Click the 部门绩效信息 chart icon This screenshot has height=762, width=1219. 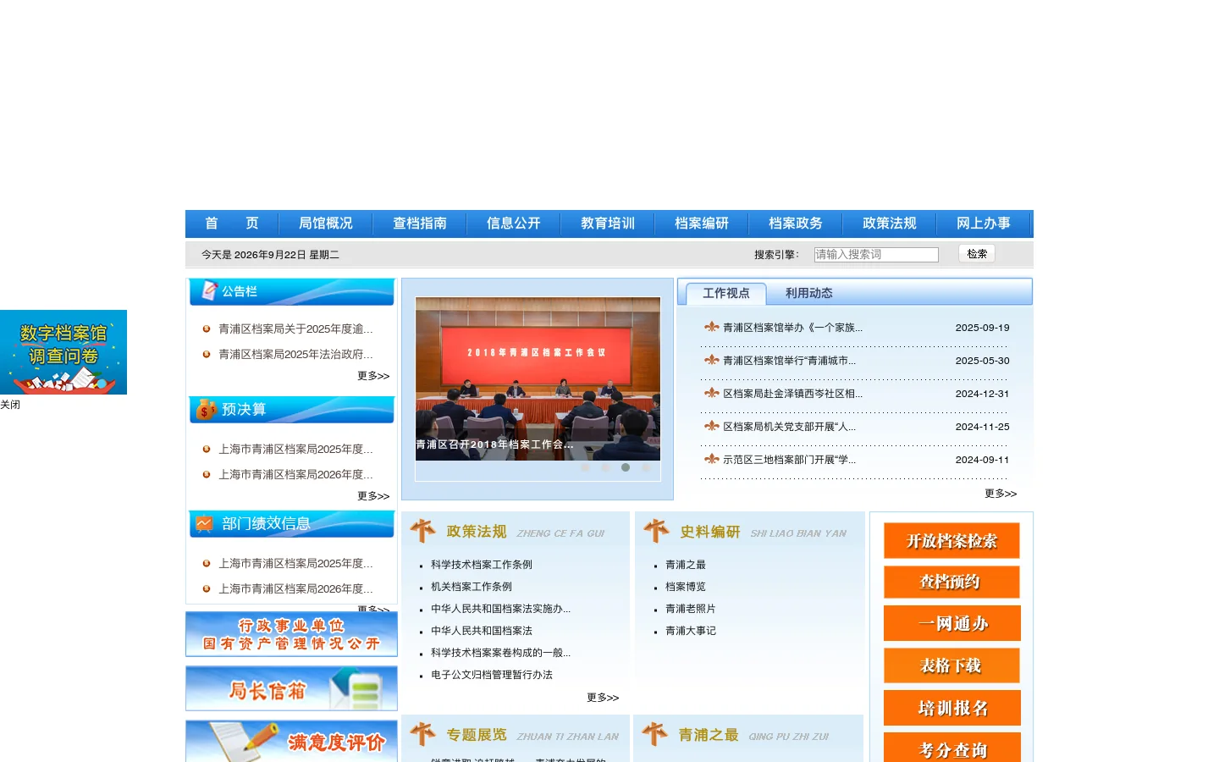(204, 524)
